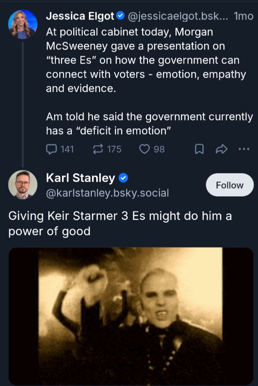Open the three-dot more options menu
258x386 pixels.
[244, 149]
